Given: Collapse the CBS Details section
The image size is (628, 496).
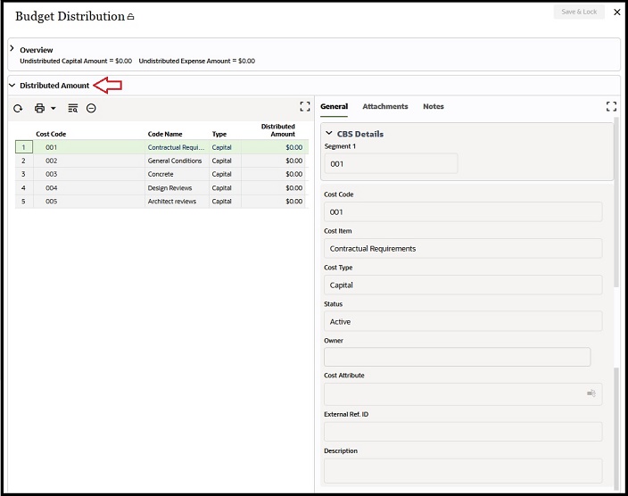Looking at the screenshot, I should pyautogui.click(x=329, y=133).
